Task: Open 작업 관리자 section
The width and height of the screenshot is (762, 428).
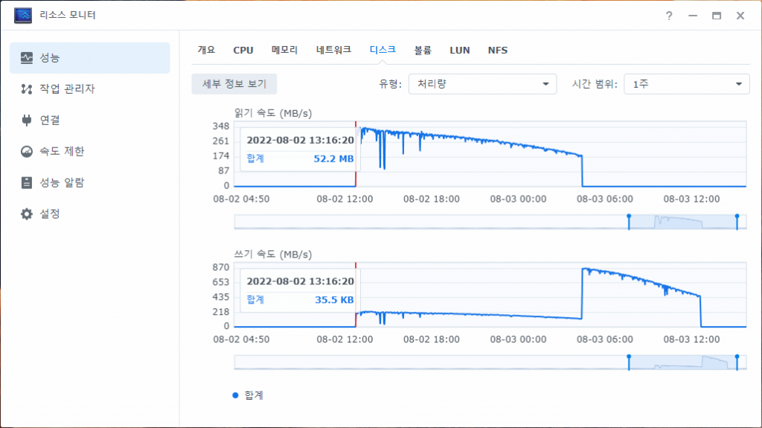Action: (90, 89)
